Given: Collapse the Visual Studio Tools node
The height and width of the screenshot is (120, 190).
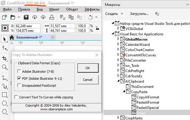Looking at the screenshot, I should point(113,23).
